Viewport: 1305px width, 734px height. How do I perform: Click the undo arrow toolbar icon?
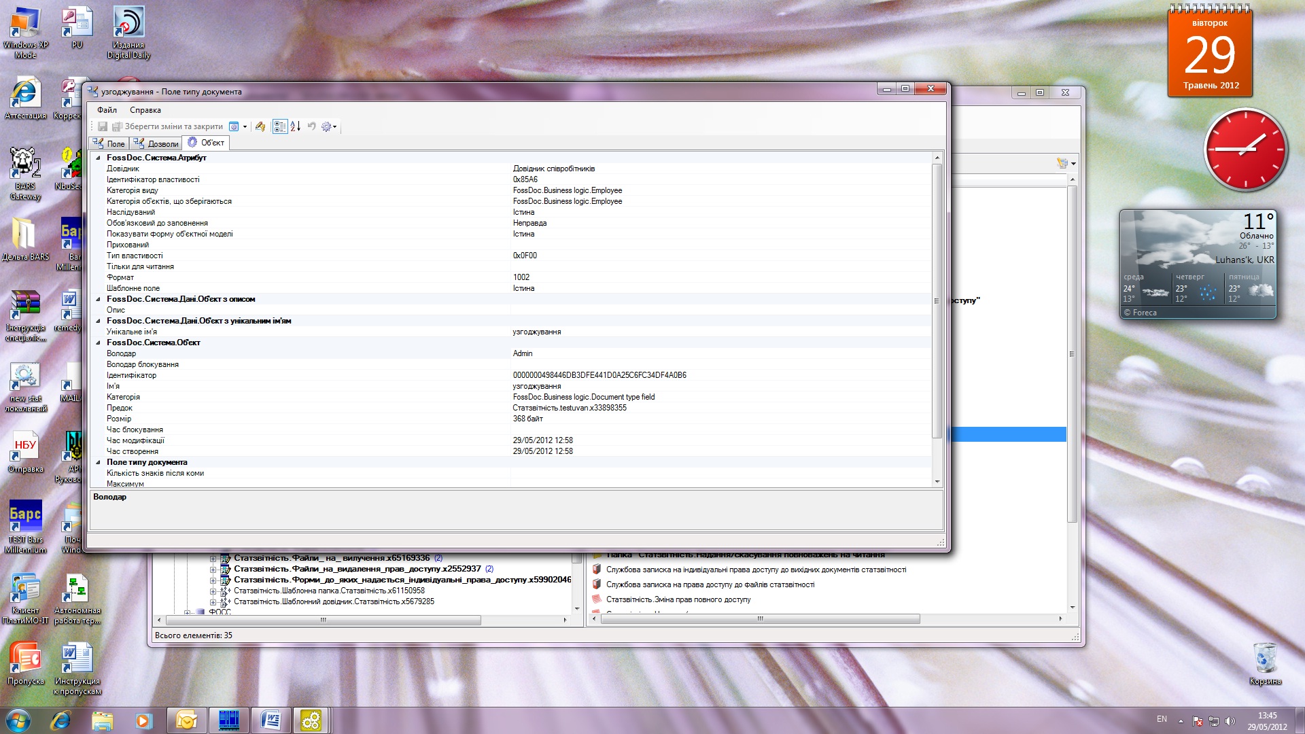(x=311, y=126)
